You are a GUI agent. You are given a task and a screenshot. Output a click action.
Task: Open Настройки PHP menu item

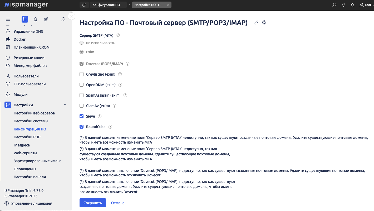(27, 137)
